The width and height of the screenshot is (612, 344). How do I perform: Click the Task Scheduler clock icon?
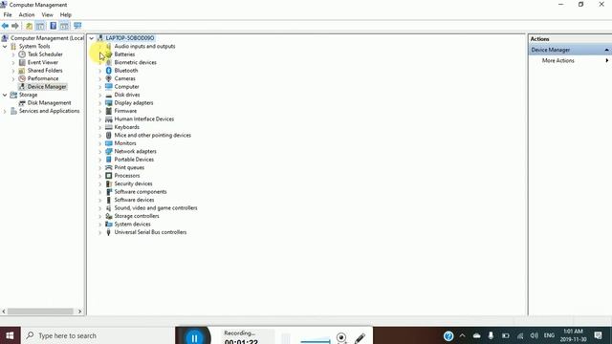coord(22,54)
